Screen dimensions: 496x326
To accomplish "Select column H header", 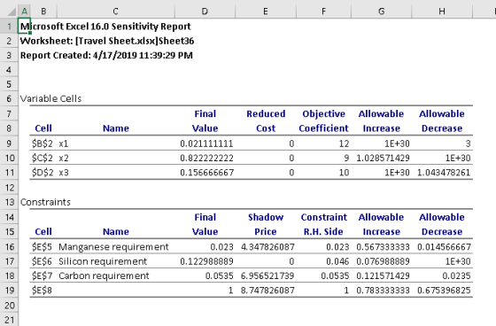I will pyautogui.click(x=442, y=12).
